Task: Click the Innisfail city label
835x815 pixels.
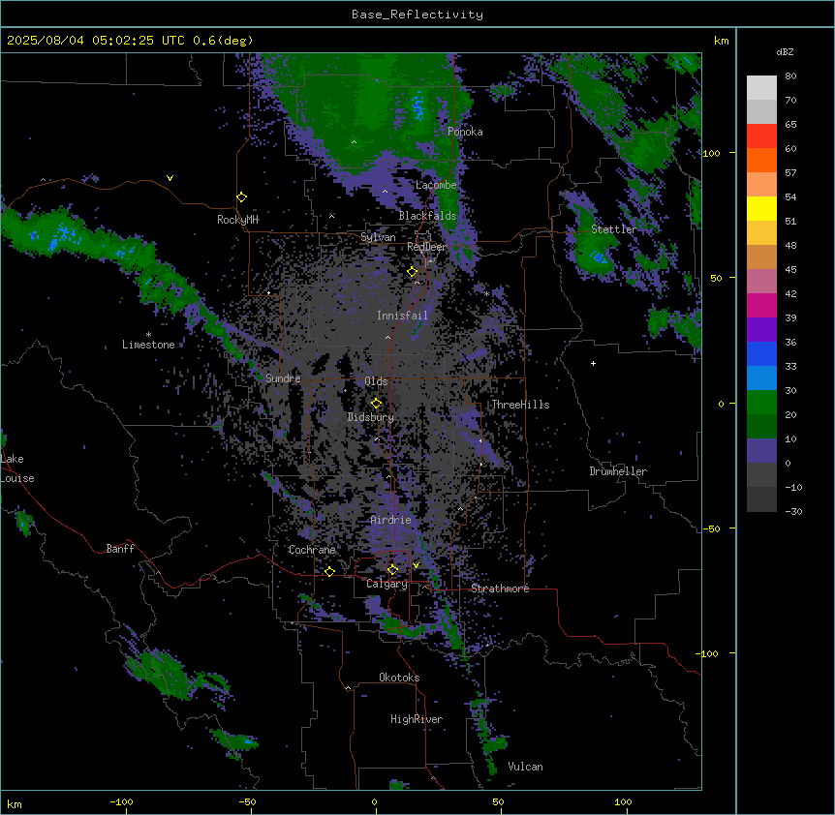Action: [x=402, y=316]
